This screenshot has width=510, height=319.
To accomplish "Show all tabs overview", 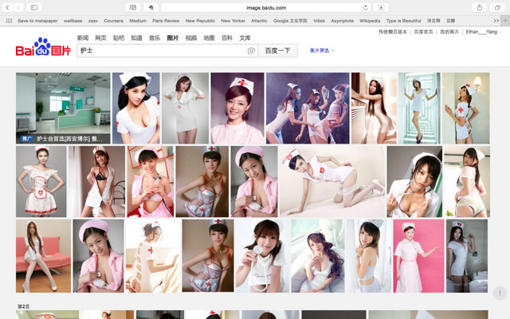I will 497,7.
